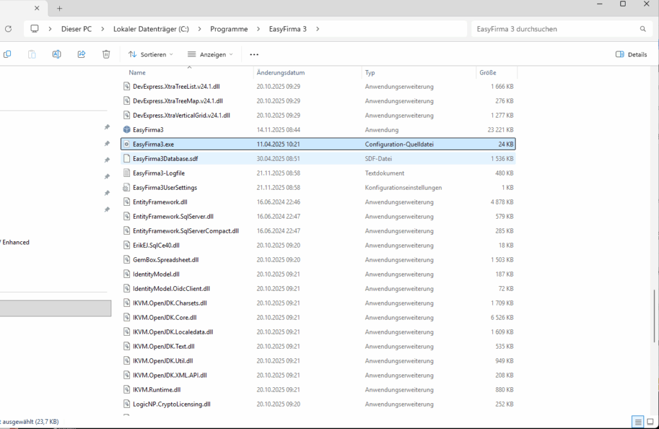
Task: Open the Sortieren dropdown
Action: click(150, 54)
